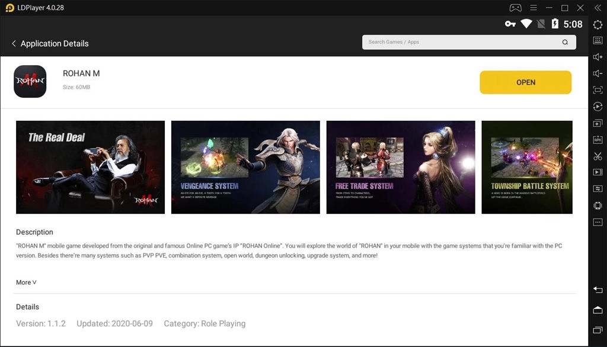The height and width of the screenshot is (347, 607).
Task: Click the Description heading
Action: click(x=34, y=232)
